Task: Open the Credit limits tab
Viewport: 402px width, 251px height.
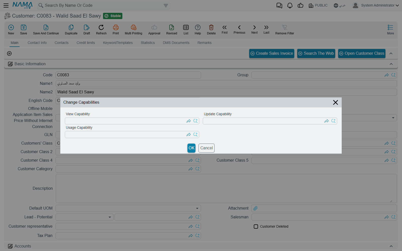Action: tap(86, 43)
